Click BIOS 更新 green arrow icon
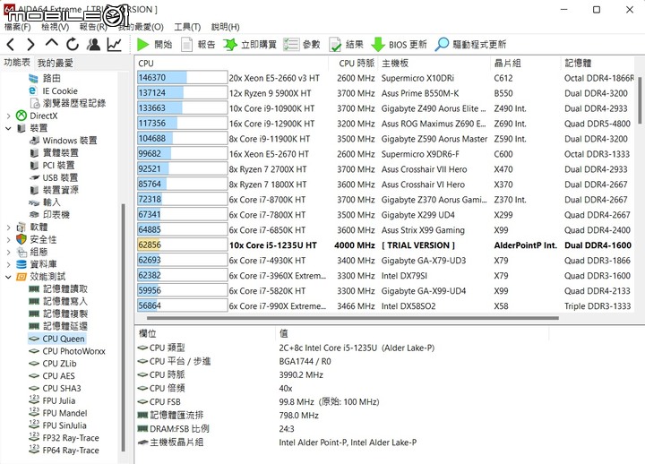 pos(378,45)
